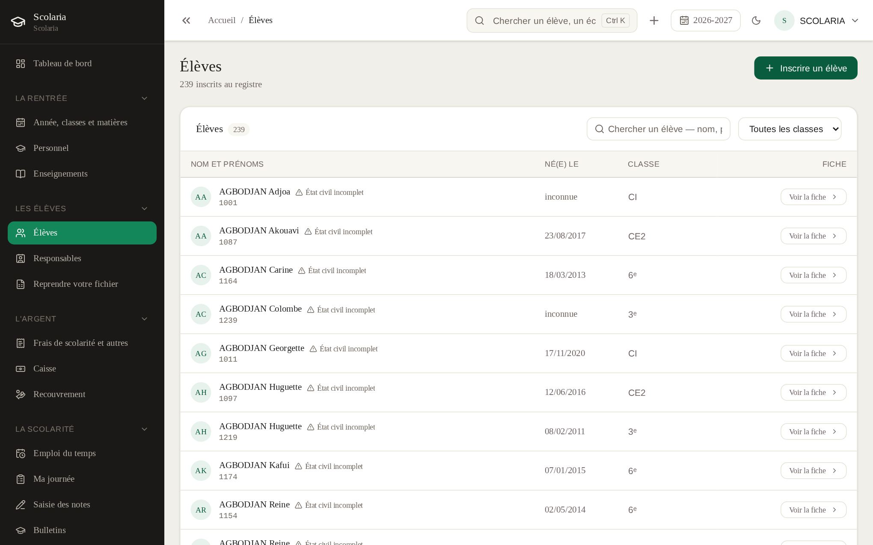The width and height of the screenshot is (873, 545).
Task: View the fiche of AGBODJAN Georgette
Action: (813, 354)
